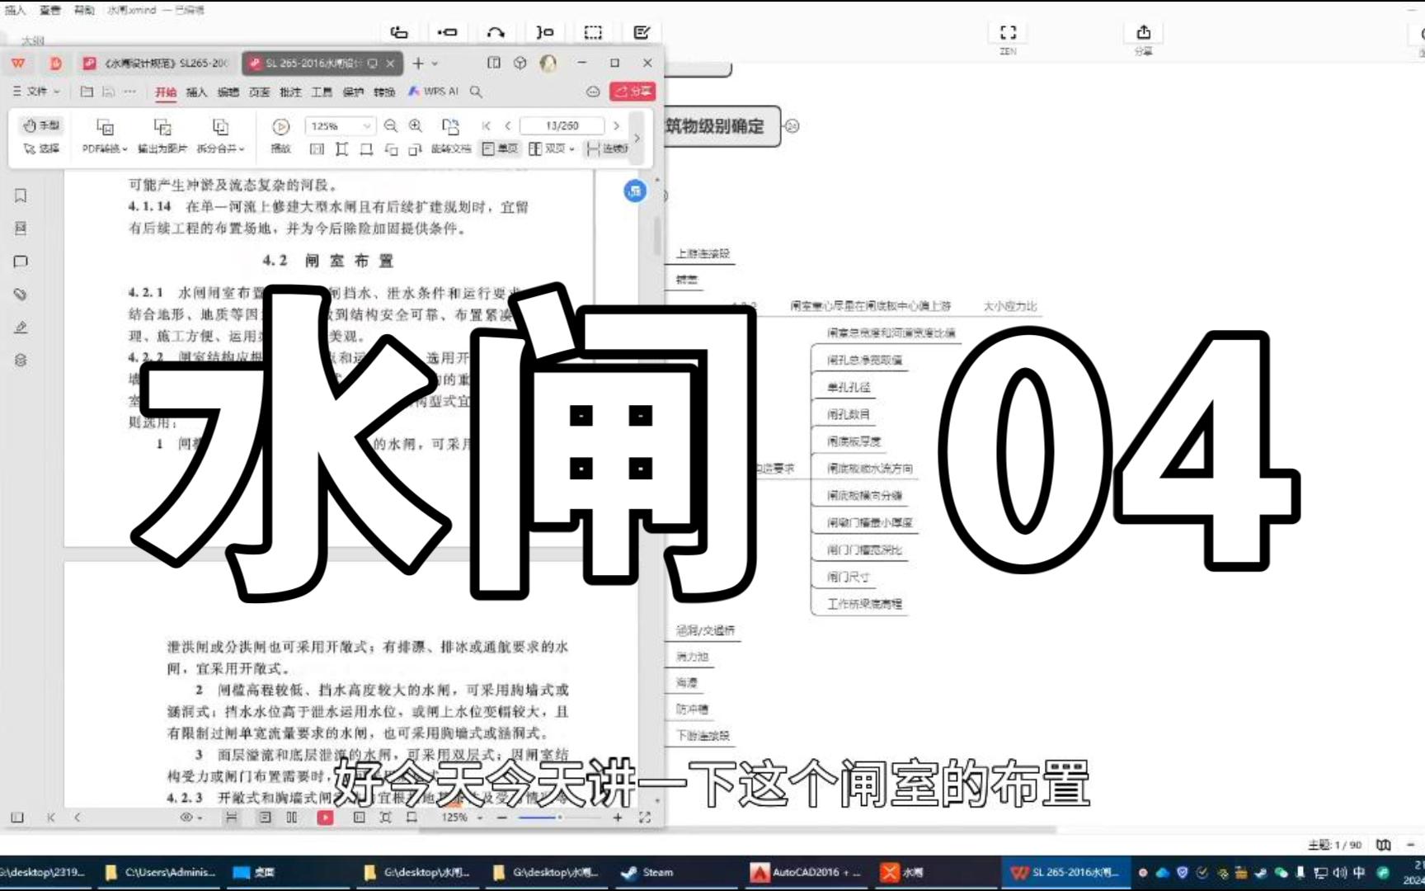1425x891 pixels.
Task: Click the zoom out magnifier icon
Action: click(391, 125)
